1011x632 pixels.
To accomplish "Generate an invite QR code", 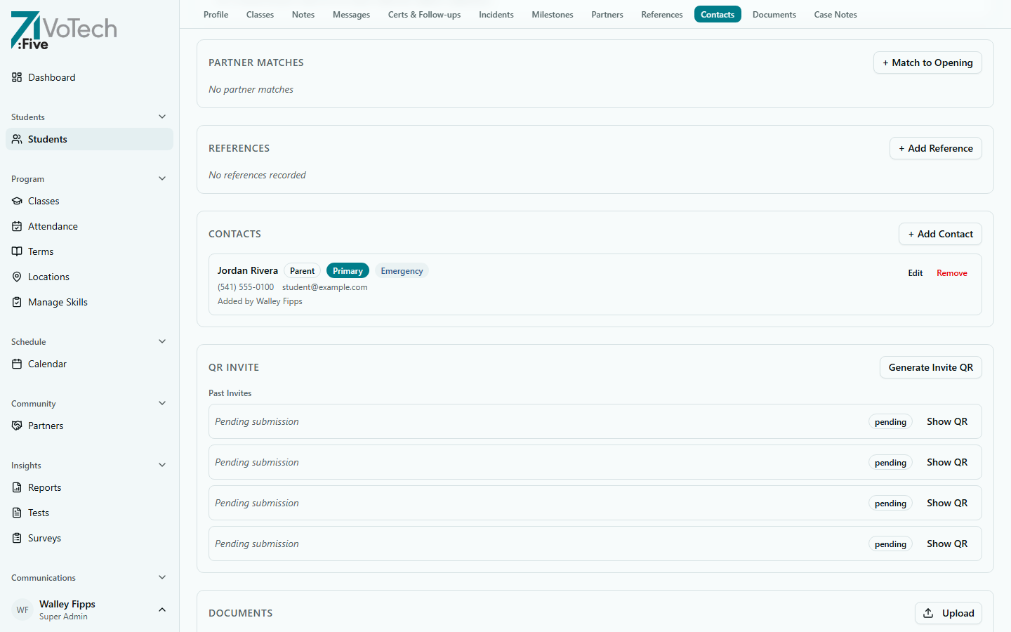I will 930,367.
